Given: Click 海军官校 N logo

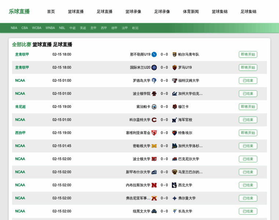Looking at the screenshot, I should tap(174, 120).
